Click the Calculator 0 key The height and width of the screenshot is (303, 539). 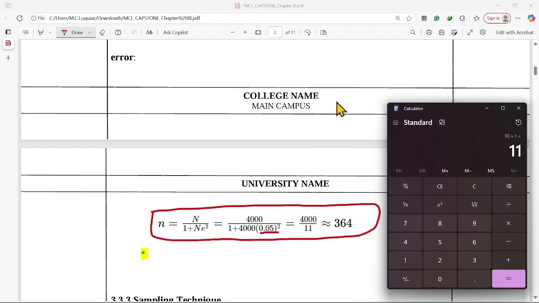click(440, 279)
